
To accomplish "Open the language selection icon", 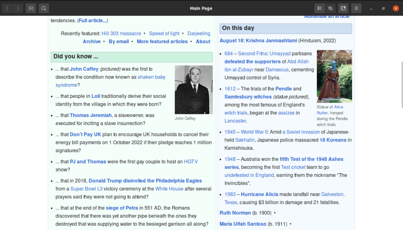I will (330, 8).
